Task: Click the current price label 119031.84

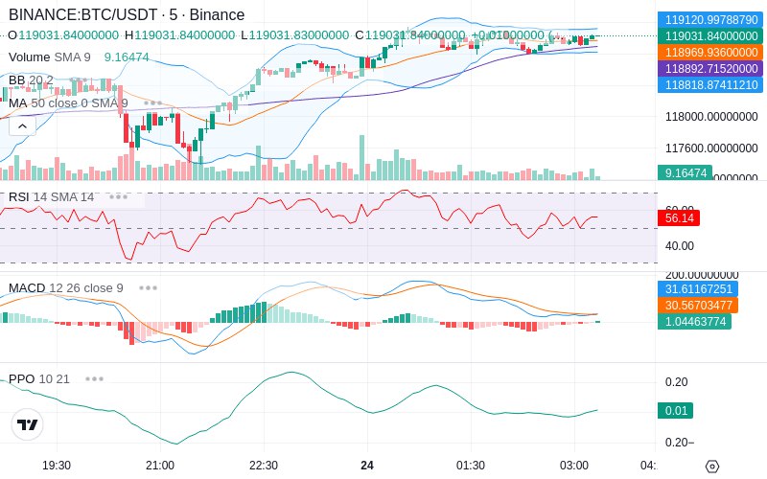Action: click(x=708, y=35)
